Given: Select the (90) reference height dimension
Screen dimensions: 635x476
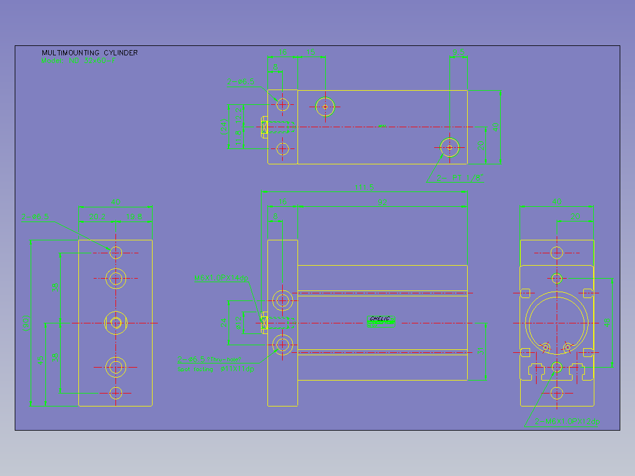Looking at the screenshot, I should (x=26, y=323).
